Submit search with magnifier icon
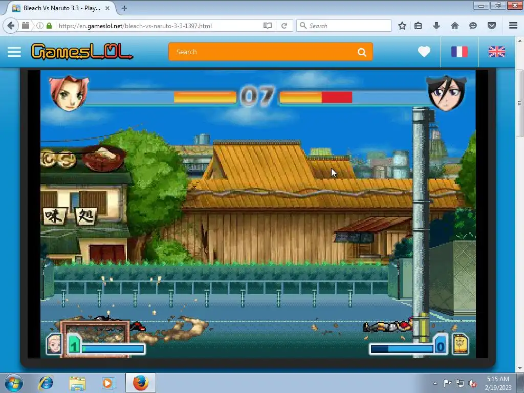524x393 pixels. pos(362,52)
